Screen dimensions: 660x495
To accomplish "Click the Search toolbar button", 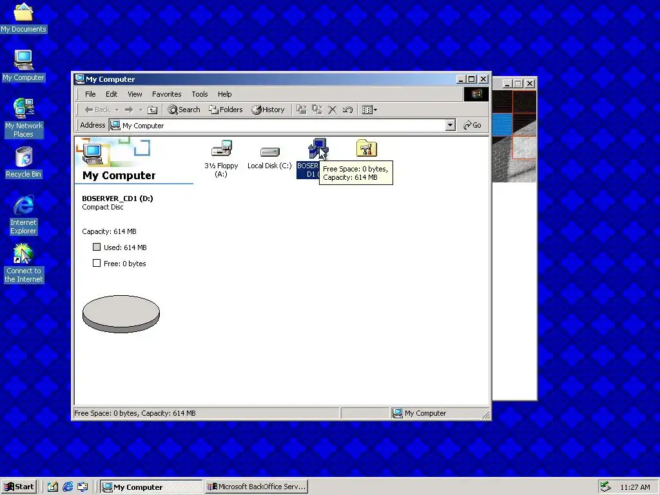I will pos(184,110).
